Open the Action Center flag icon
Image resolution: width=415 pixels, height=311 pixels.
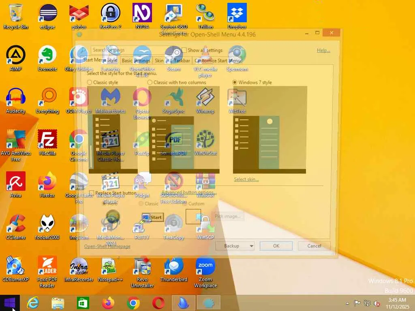[x=357, y=303]
